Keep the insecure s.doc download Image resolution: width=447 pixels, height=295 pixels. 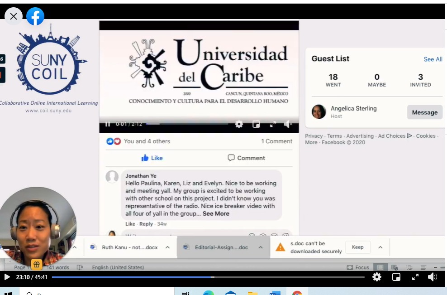pyautogui.click(x=357, y=247)
